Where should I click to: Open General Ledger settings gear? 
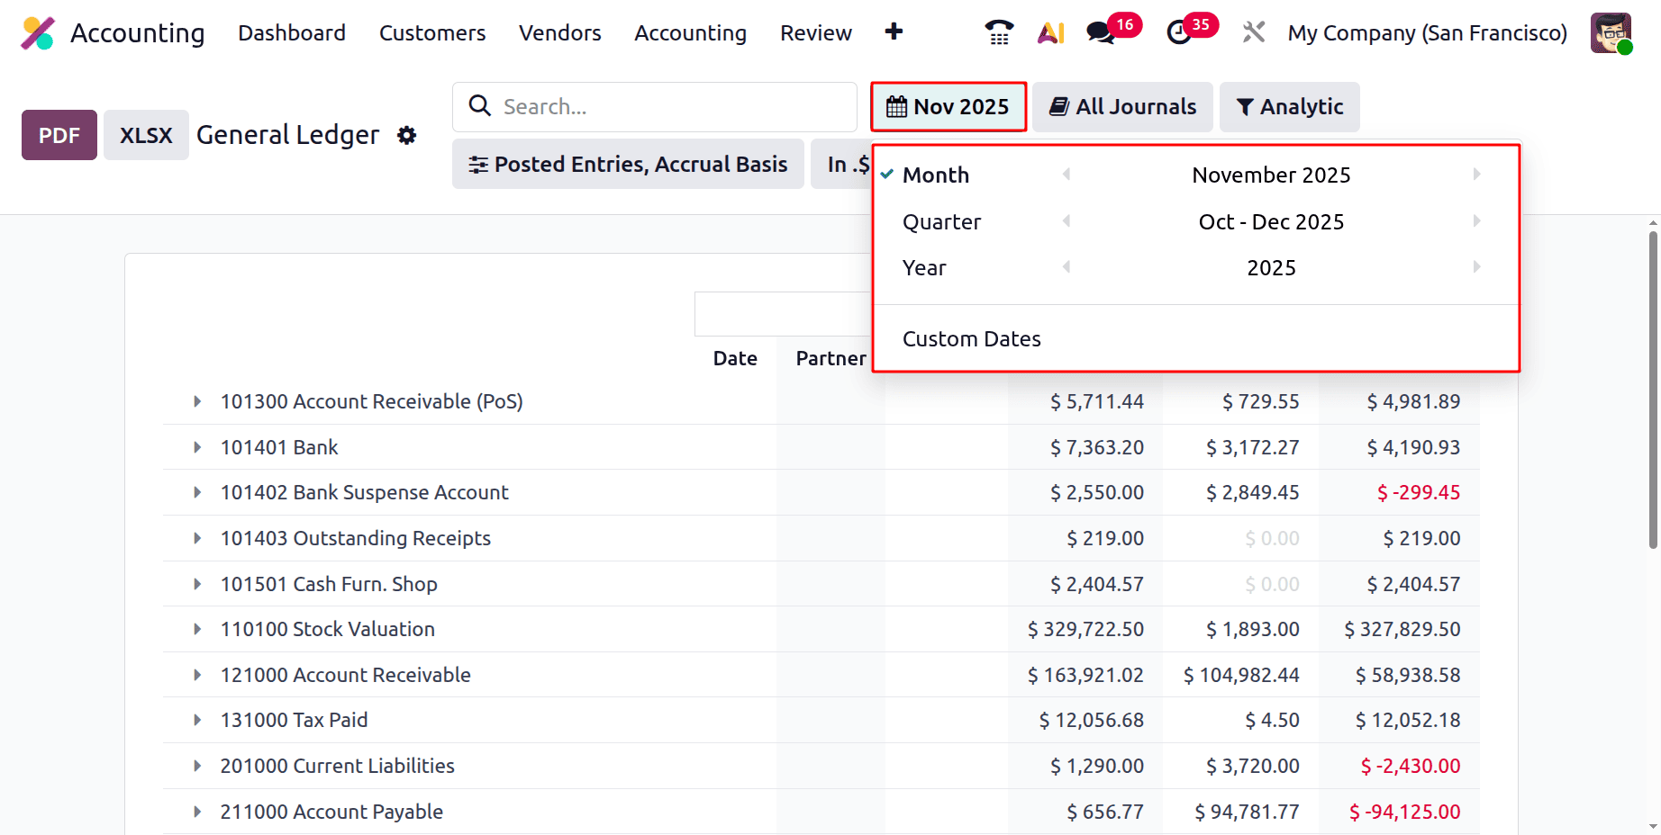point(407,135)
